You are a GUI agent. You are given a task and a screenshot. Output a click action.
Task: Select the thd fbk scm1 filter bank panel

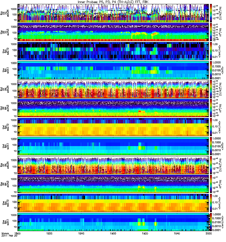pyautogui.click(x=113, y=146)
